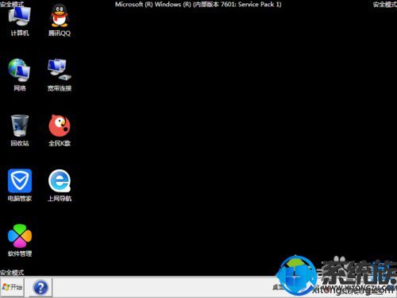Click the 腾讯QQ text label
This screenshot has width=397, height=298.
click(60, 33)
